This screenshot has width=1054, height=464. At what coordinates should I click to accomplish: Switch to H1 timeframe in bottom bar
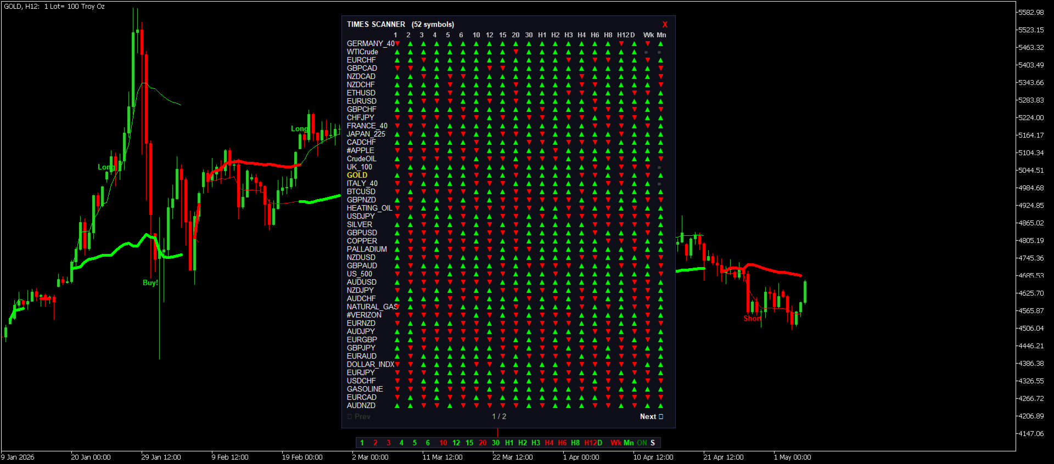coord(509,443)
